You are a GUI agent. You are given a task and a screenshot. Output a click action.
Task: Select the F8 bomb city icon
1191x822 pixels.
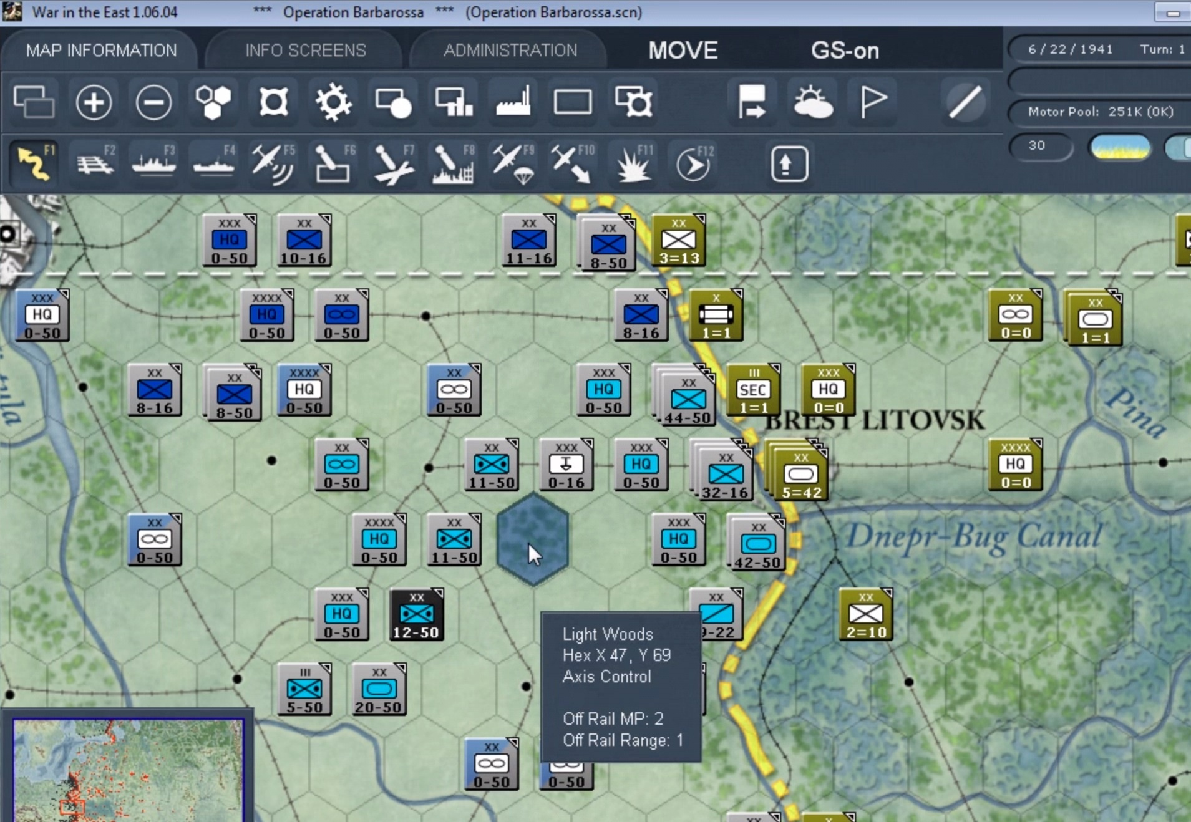coord(454,164)
